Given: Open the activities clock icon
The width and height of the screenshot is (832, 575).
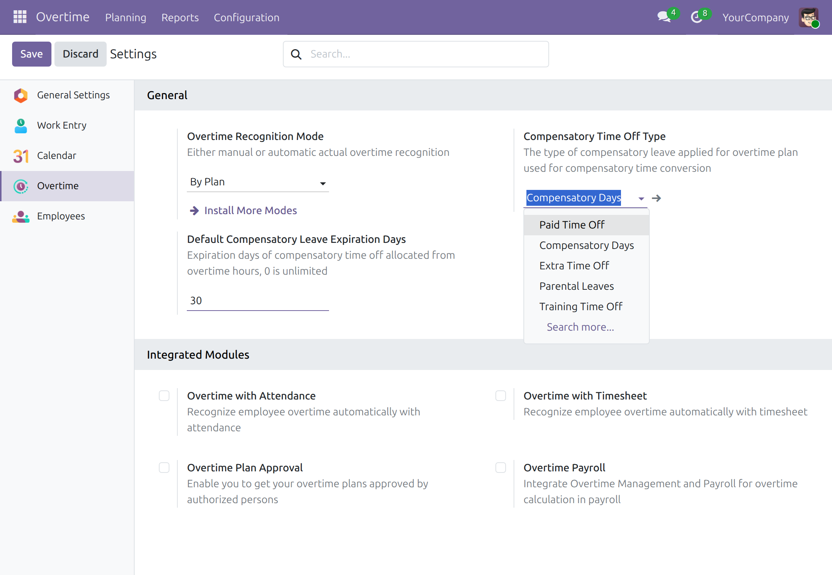Looking at the screenshot, I should [697, 17].
